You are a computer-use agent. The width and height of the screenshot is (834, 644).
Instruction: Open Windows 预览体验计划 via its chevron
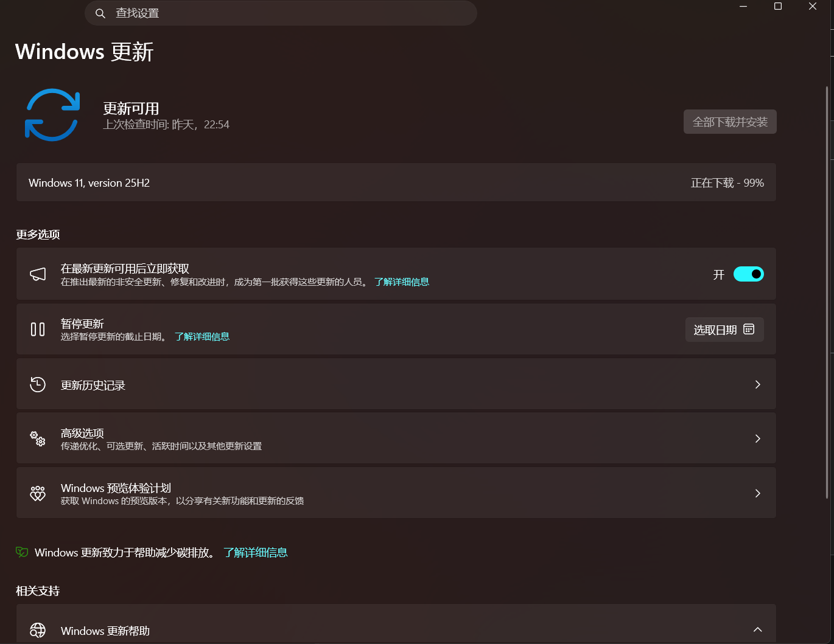pos(757,493)
